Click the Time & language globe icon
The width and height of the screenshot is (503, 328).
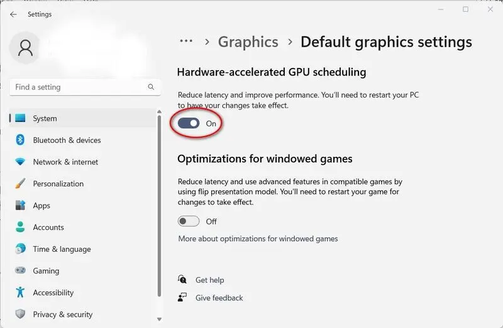tap(20, 249)
